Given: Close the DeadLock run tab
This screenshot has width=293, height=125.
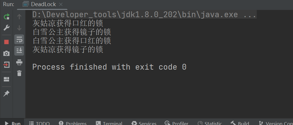Looking at the screenshot, I should (61, 4).
